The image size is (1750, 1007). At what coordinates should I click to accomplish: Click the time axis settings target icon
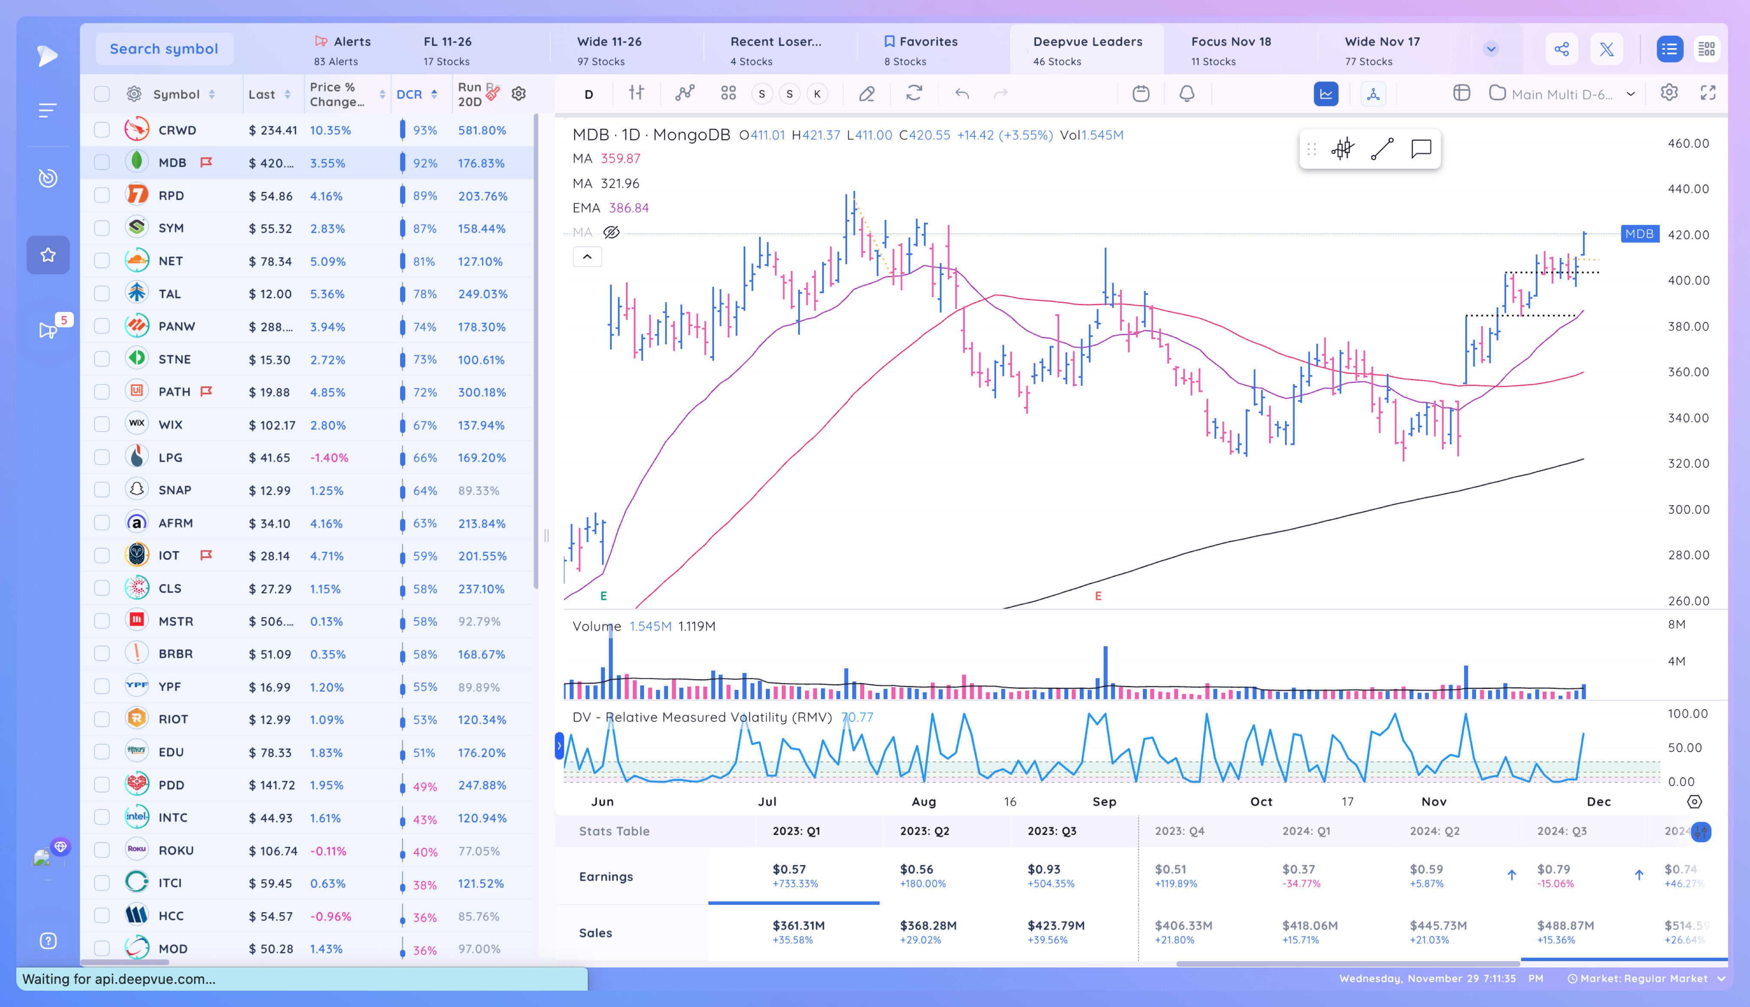click(1694, 801)
